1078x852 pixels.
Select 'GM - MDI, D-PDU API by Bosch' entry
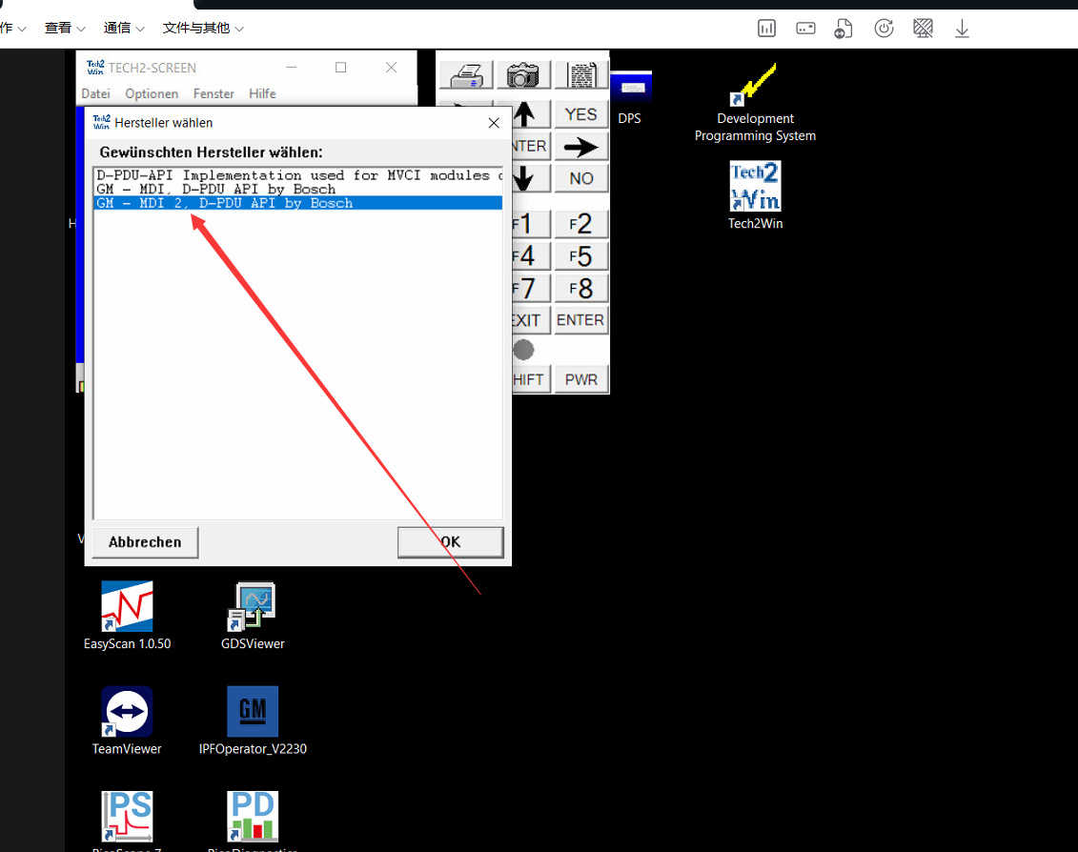[216, 189]
